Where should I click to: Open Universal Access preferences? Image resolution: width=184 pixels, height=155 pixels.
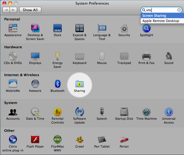169,112
